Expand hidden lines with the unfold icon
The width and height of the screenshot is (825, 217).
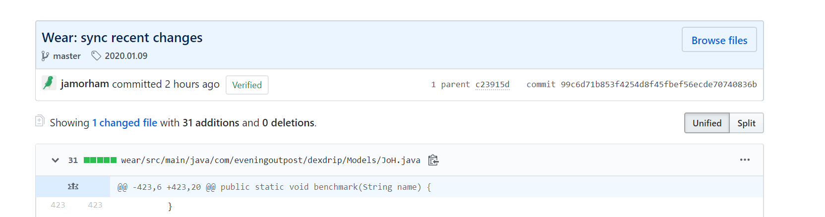click(73, 187)
